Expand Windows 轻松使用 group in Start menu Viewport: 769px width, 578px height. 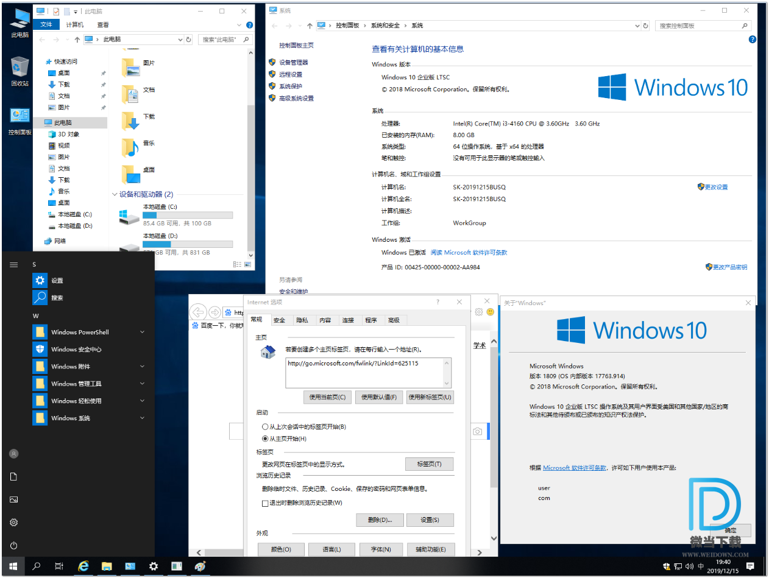coord(142,401)
